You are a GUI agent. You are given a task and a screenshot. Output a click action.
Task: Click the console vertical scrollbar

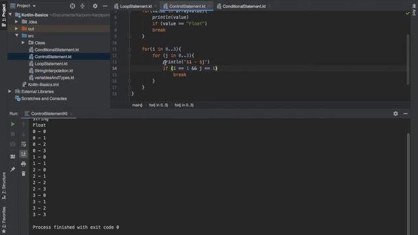(408, 184)
